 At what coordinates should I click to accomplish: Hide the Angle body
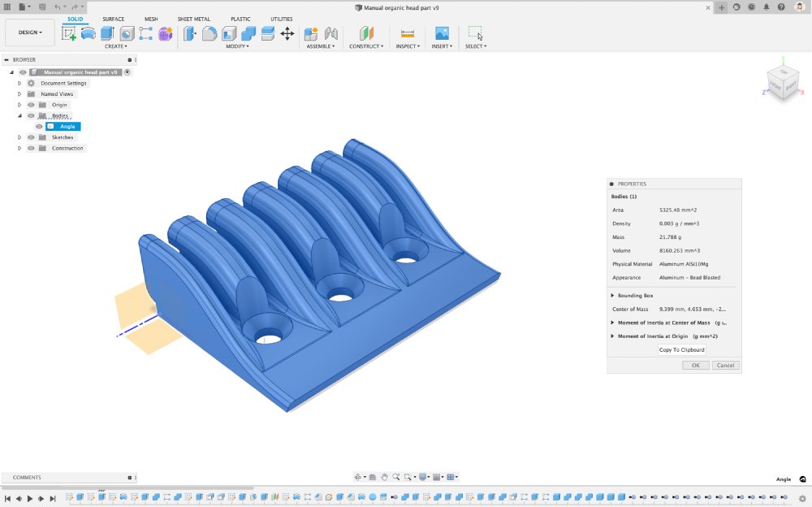[39, 127]
